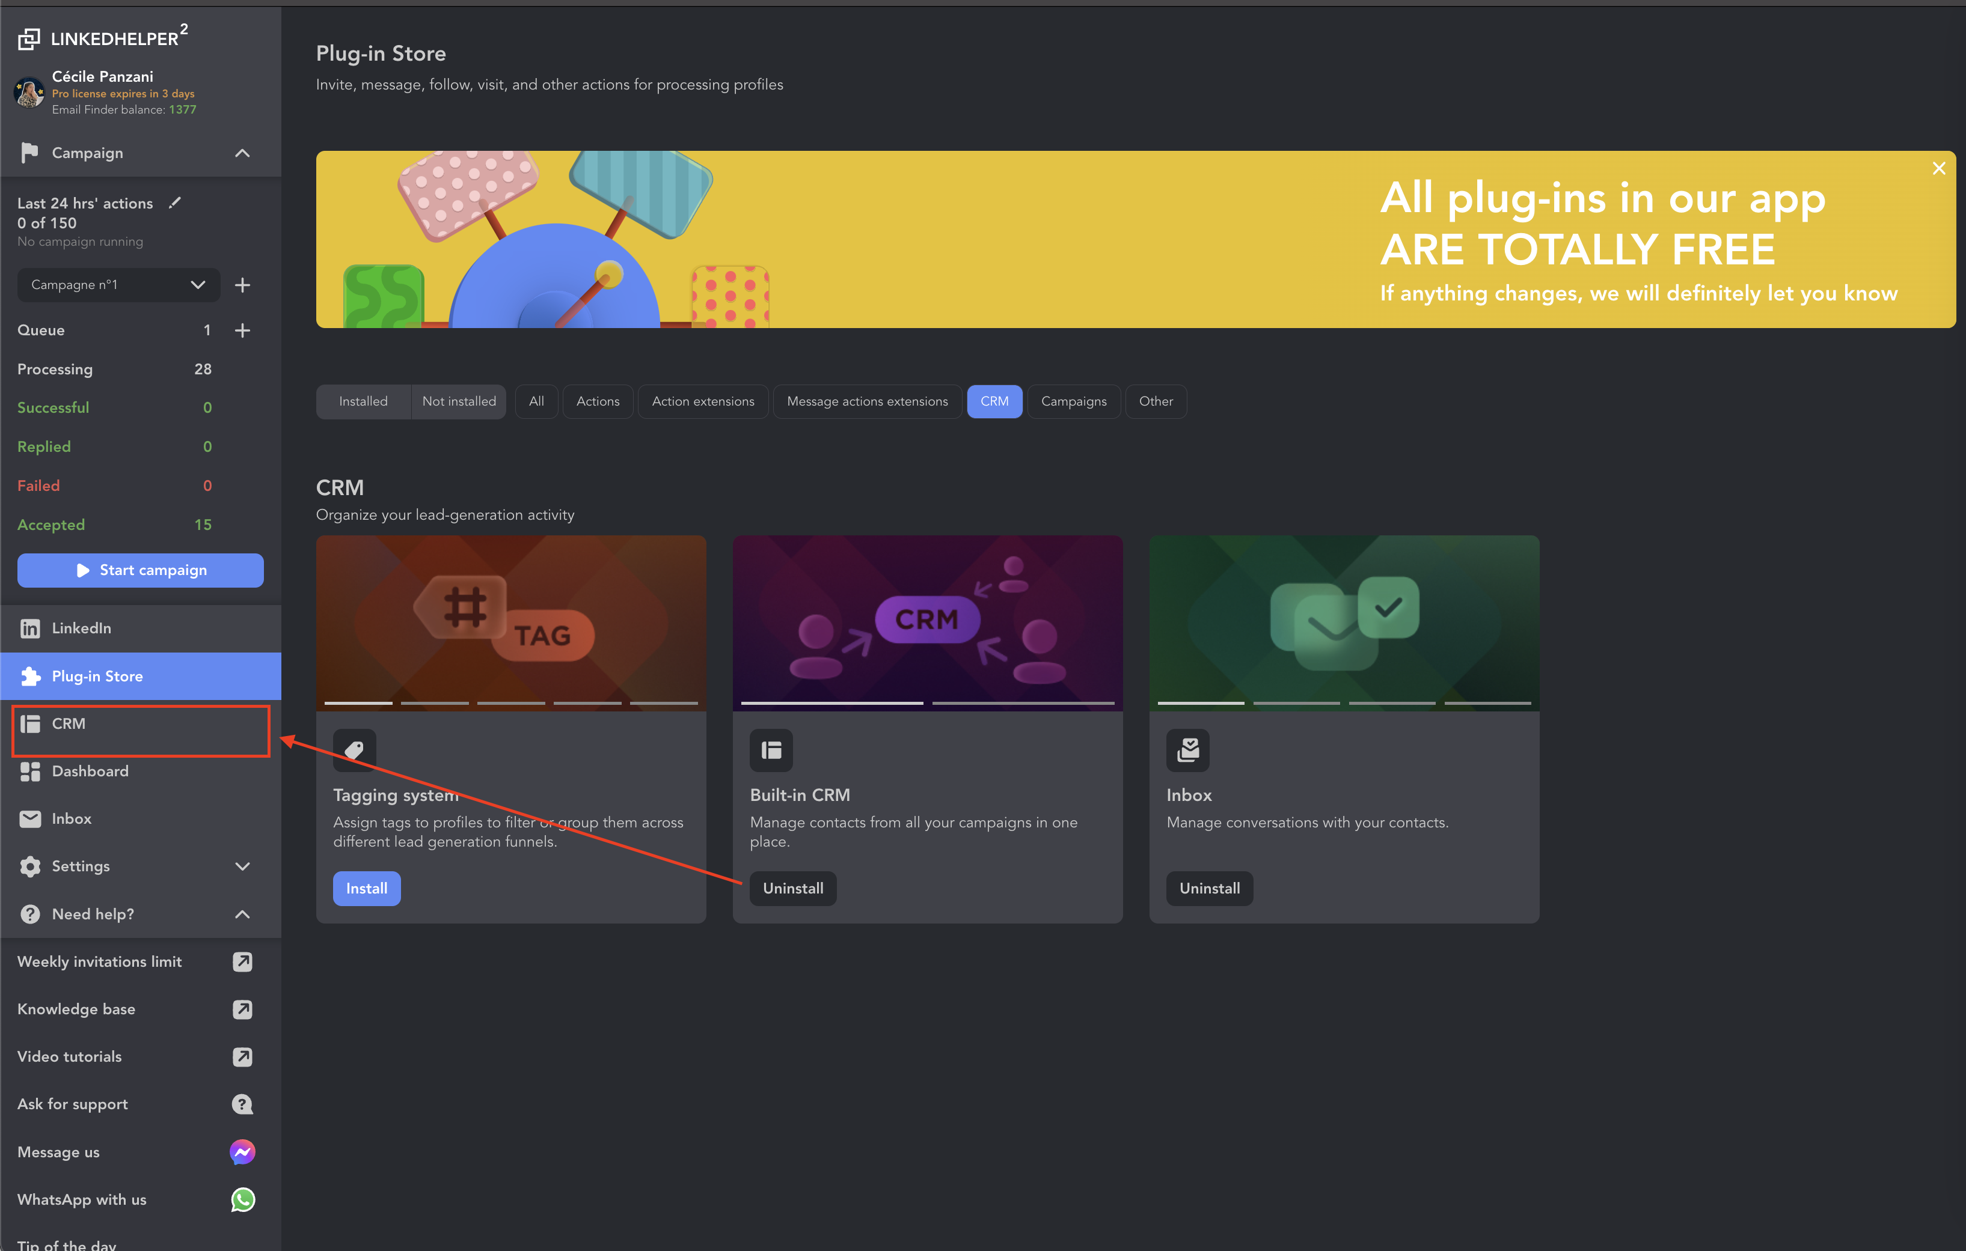Jump to second Built-in CRM slide indicator

[x=1023, y=702]
